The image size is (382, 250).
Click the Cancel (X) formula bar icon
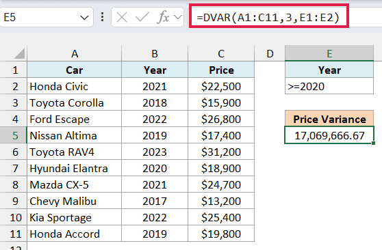122,17
